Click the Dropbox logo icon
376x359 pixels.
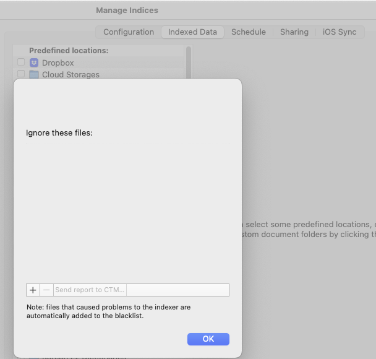[x=34, y=63]
